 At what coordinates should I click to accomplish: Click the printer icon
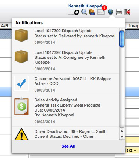pos(118,12)
